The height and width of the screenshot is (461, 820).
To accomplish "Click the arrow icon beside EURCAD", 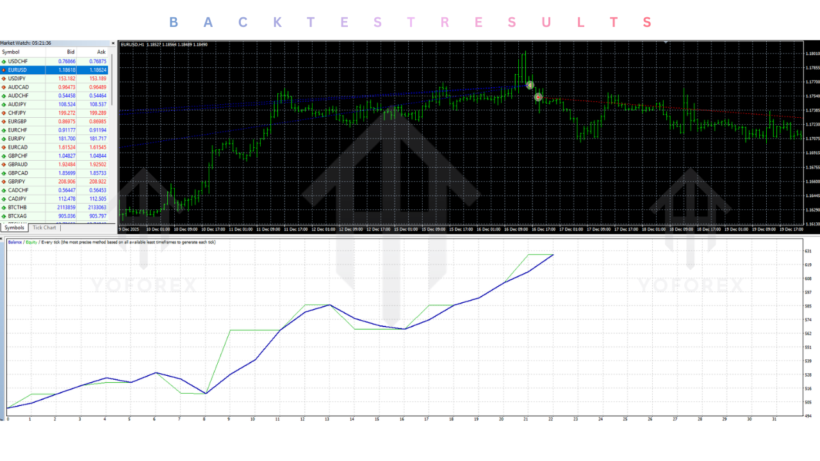I will click(5, 147).
